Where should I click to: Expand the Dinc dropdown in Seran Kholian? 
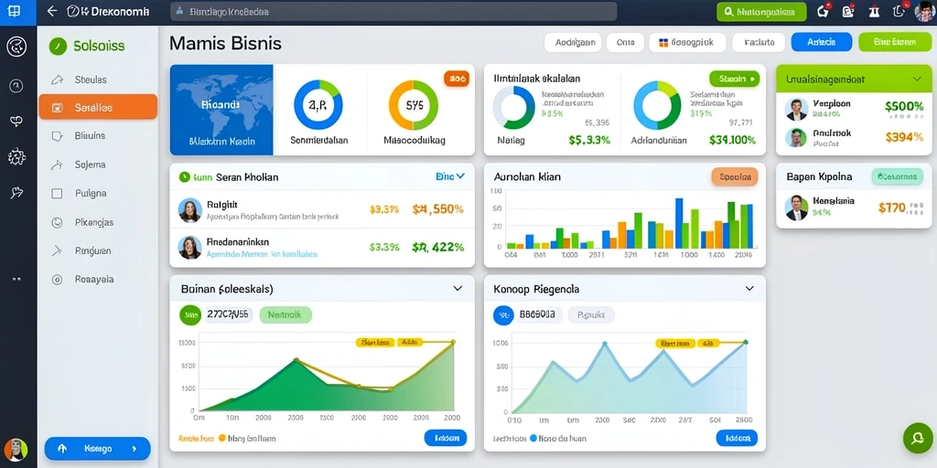tap(450, 176)
